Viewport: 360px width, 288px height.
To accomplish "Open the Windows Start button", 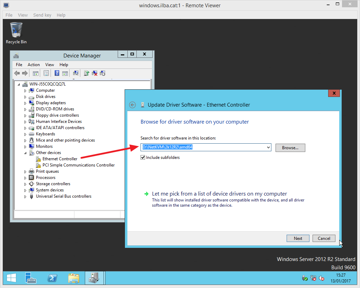I will point(11,278).
